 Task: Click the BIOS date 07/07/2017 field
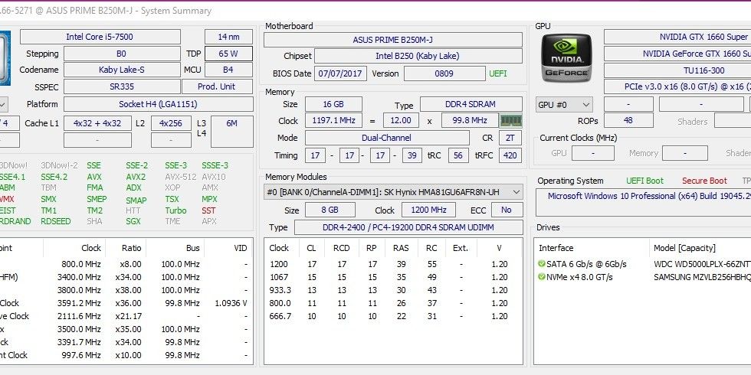[x=340, y=73]
